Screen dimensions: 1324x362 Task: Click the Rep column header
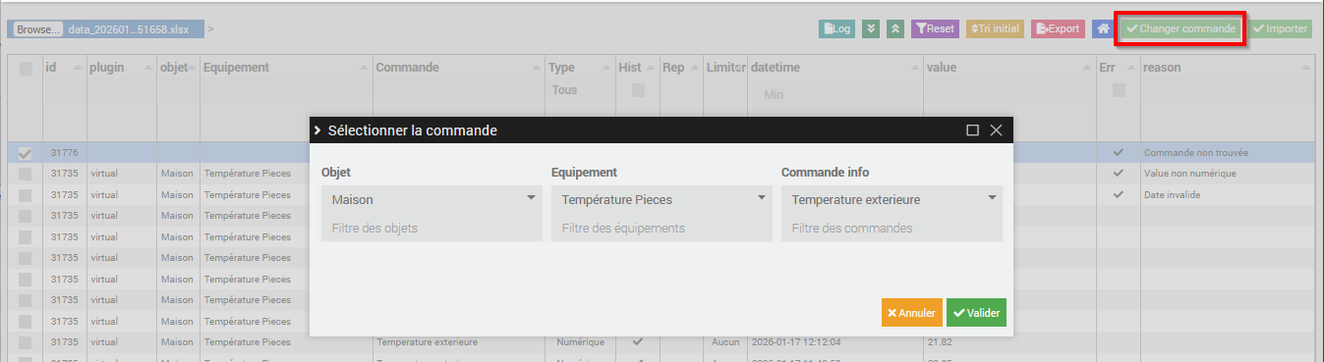click(x=680, y=68)
